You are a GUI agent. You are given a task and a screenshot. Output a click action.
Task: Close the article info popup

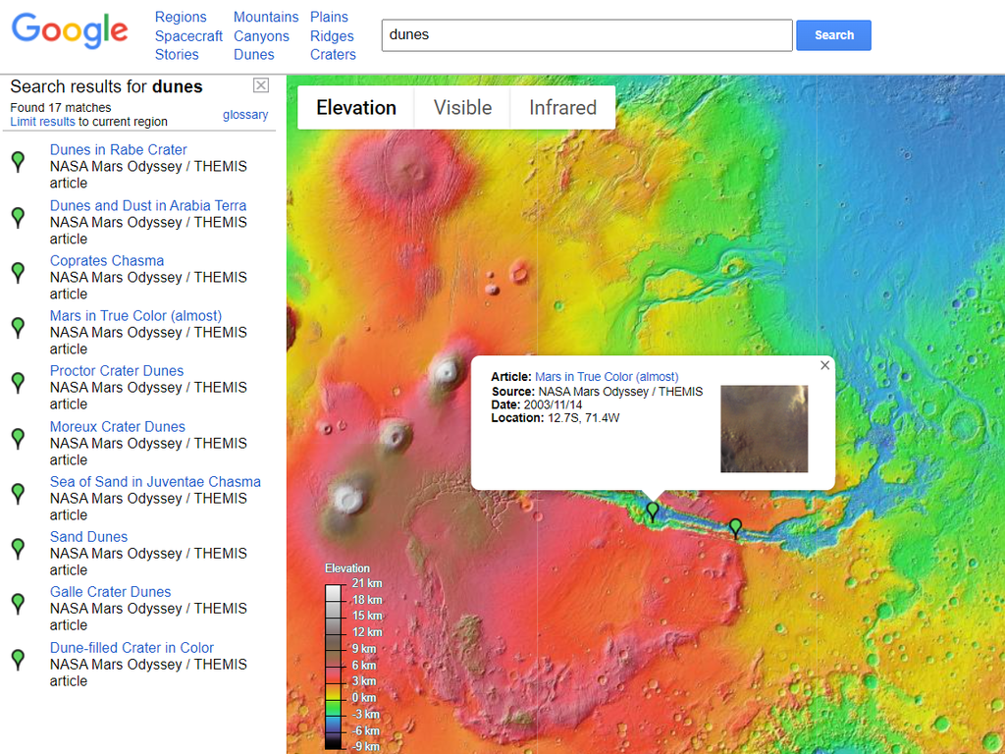[824, 365]
